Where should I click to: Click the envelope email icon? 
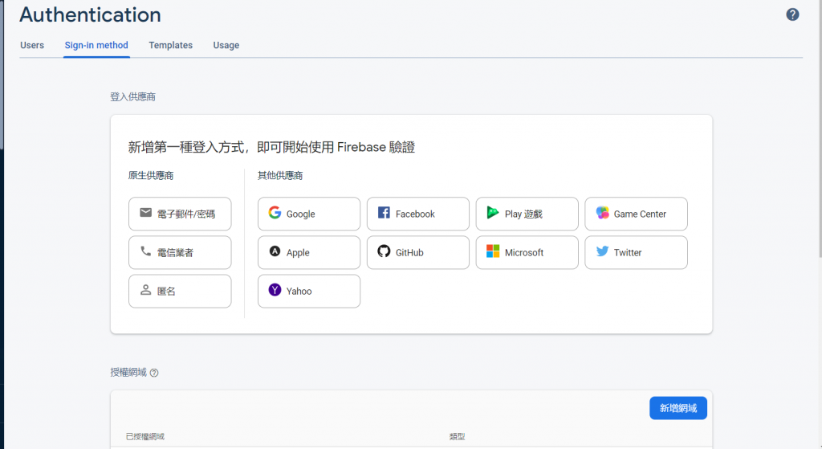click(x=146, y=212)
